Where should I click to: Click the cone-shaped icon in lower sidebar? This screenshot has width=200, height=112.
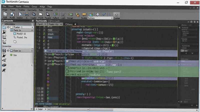(4, 60)
